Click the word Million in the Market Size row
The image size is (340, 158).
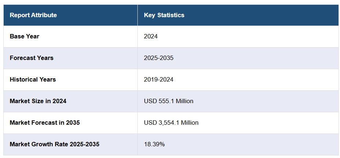pos(184,101)
